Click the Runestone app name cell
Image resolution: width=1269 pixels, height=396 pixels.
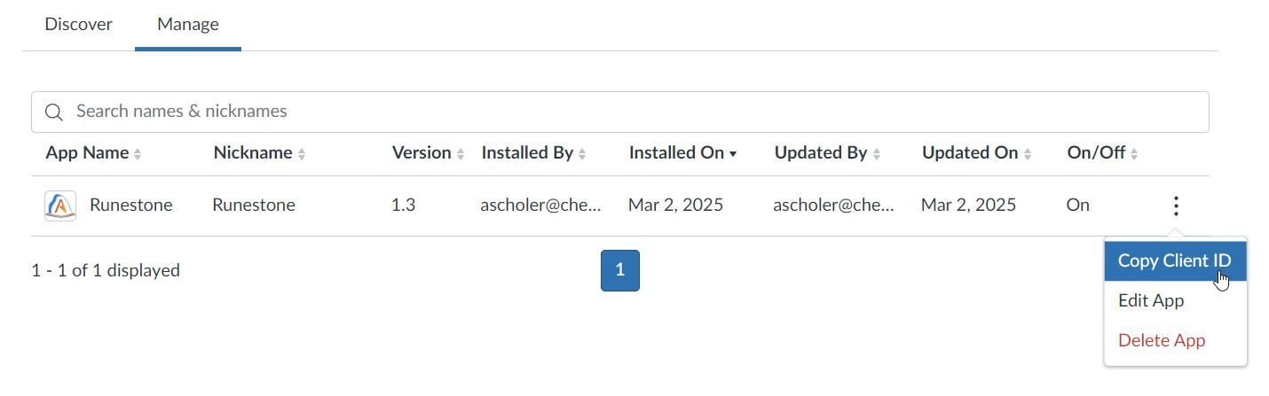coord(131,206)
